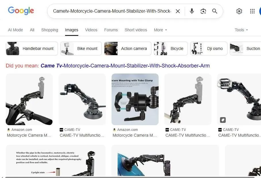The height and width of the screenshot is (178, 261).
Task: Open CAME-TV image with product tag
Action: (239, 99)
